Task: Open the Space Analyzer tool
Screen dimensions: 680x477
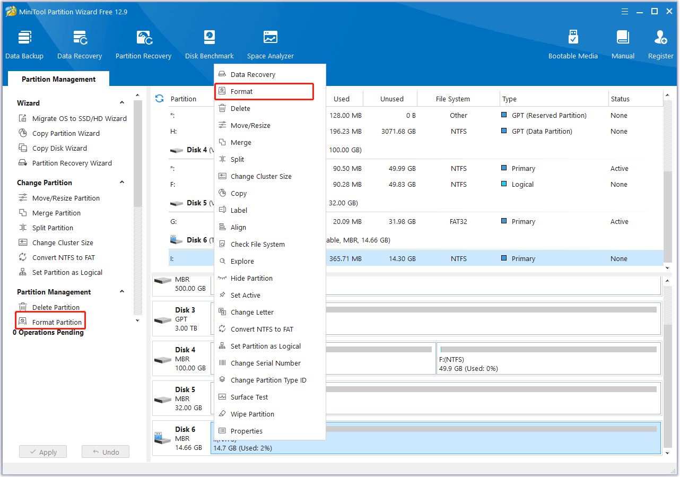Action: [x=271, y=45]
